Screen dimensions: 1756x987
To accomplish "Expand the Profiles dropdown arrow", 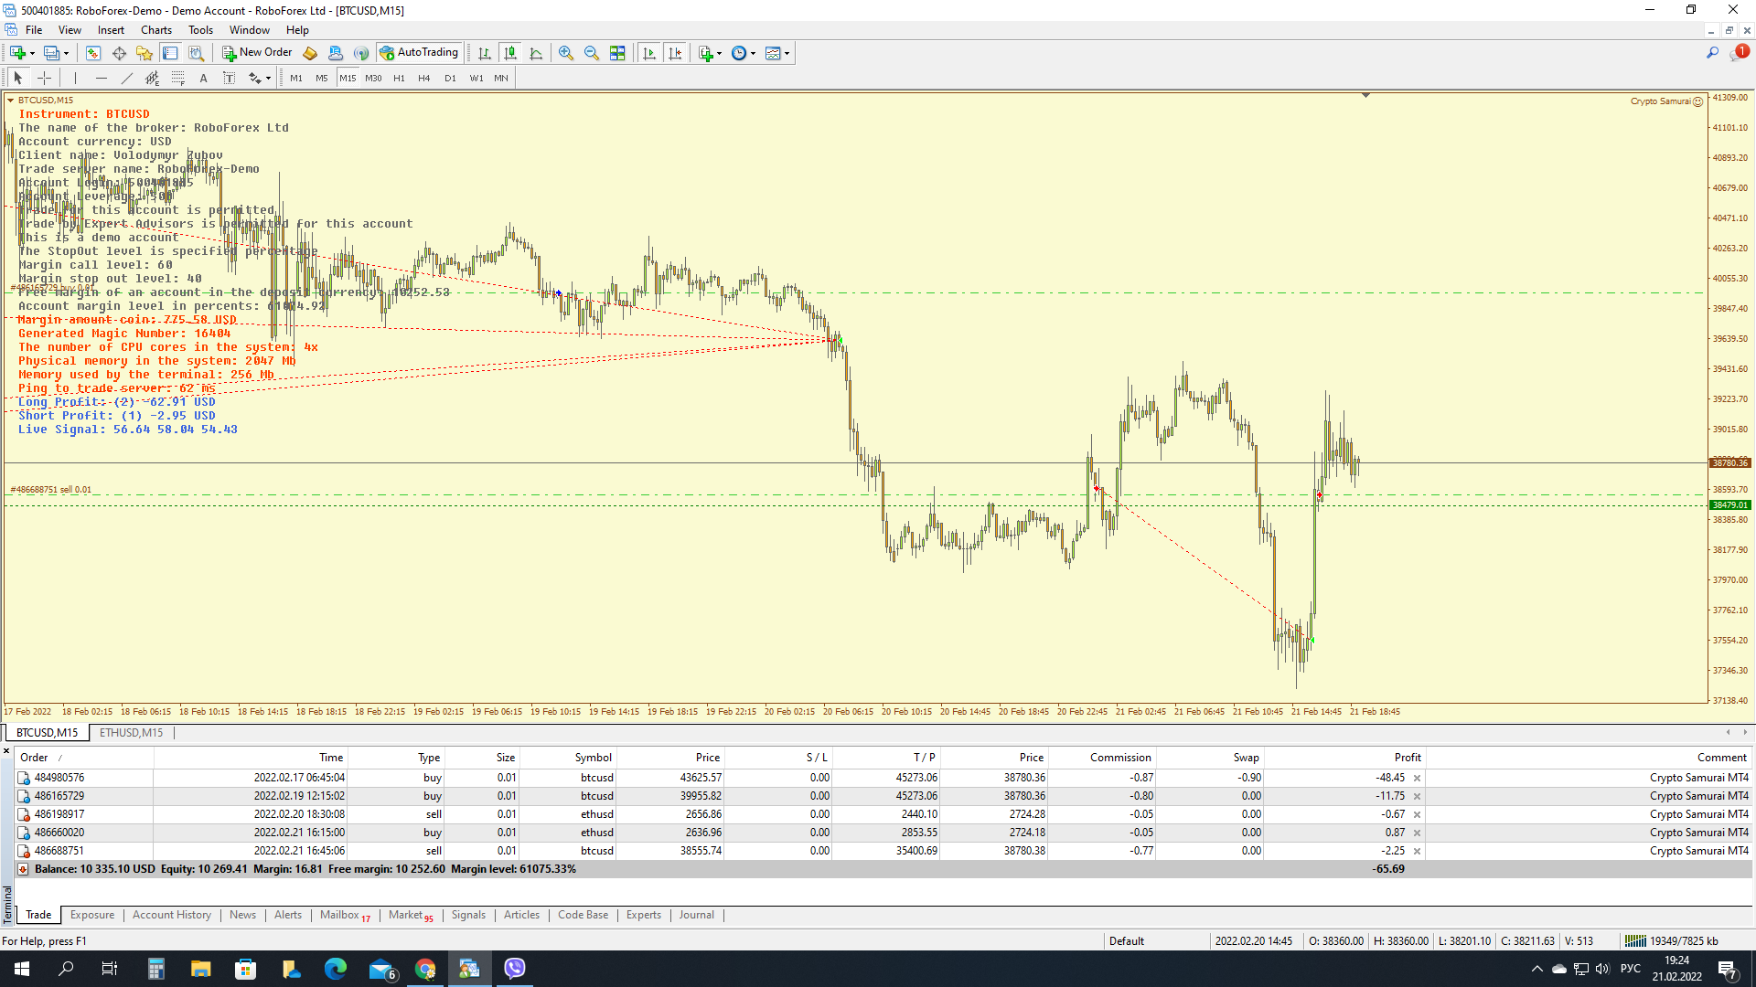I will 66,53.
